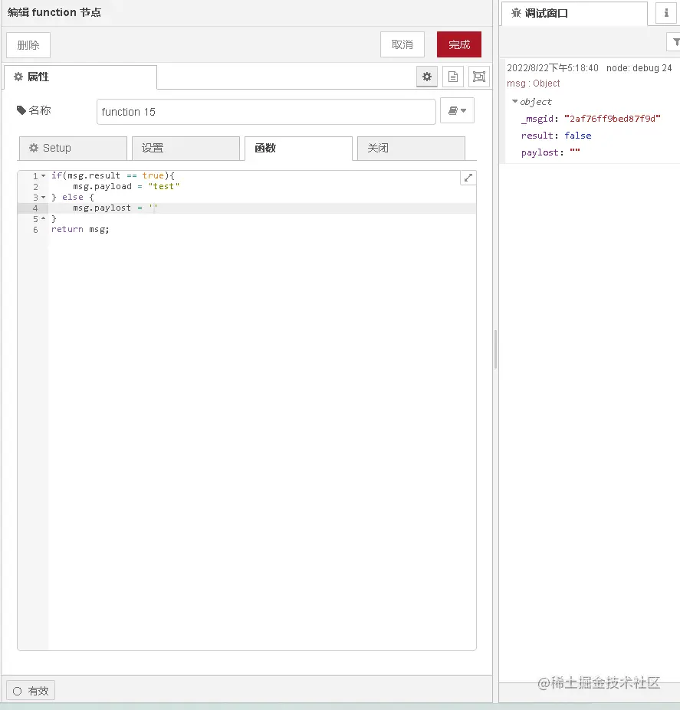Switch to the Setup tab
The width and height of the screenshot is (680, 710).
(73, 148)
